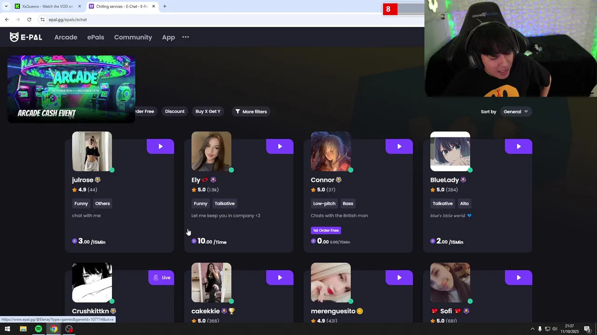Image resolution: width=597 pixels, height=335 pixels.
Task: Open a new browser tab
Action: pos(165,7)
